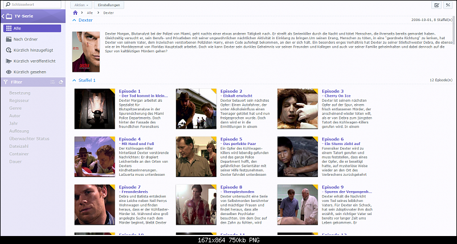This screenshot has height=244, width=457.
Task: Open Episode 4 thumbnail
Action: point(95,157)
